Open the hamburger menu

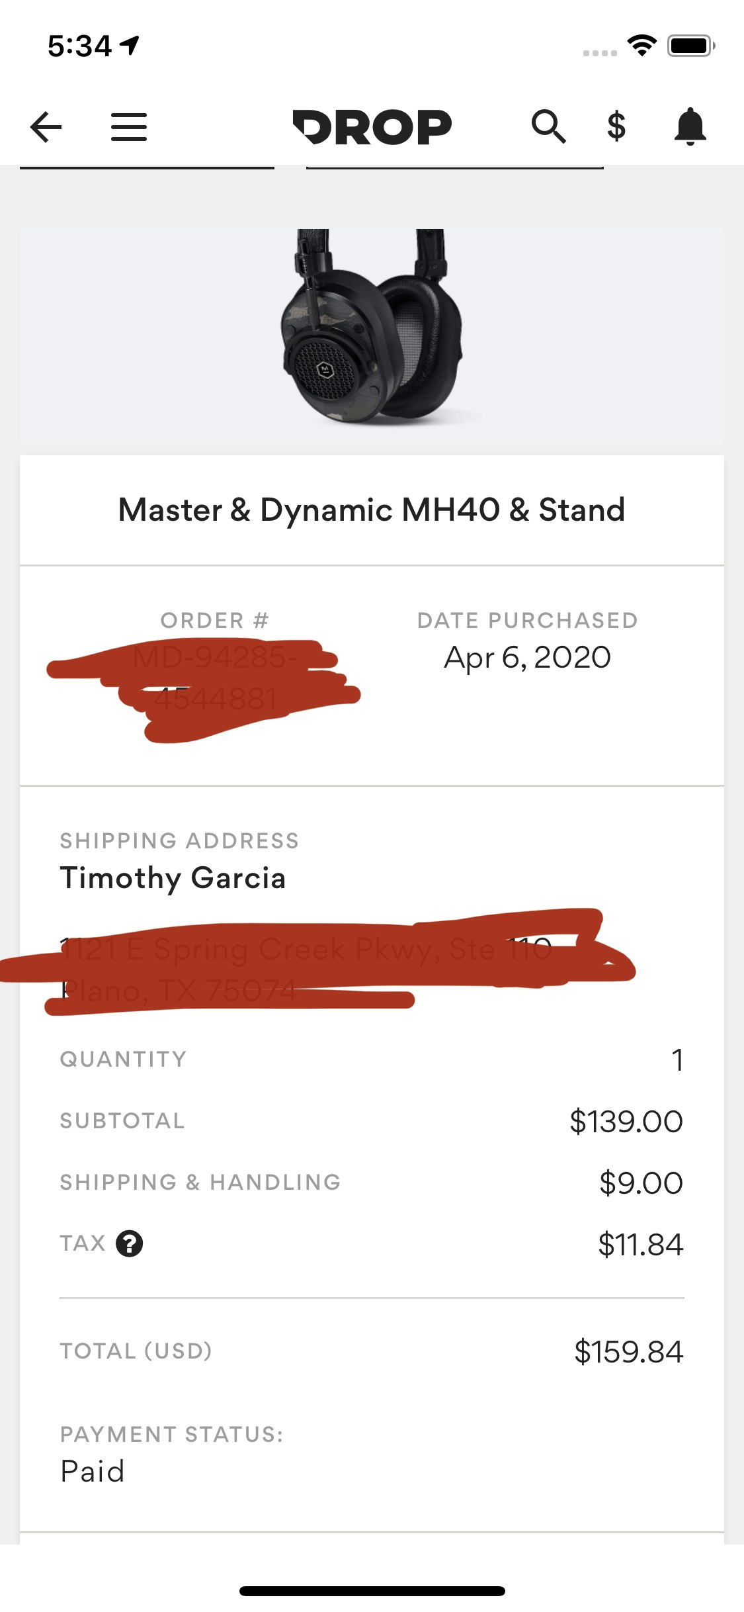coord(129,126)
